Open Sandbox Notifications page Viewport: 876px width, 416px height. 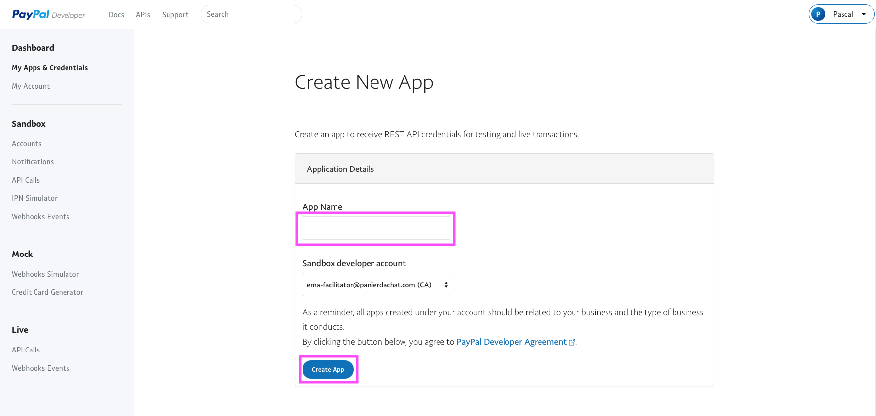(33, 162)
